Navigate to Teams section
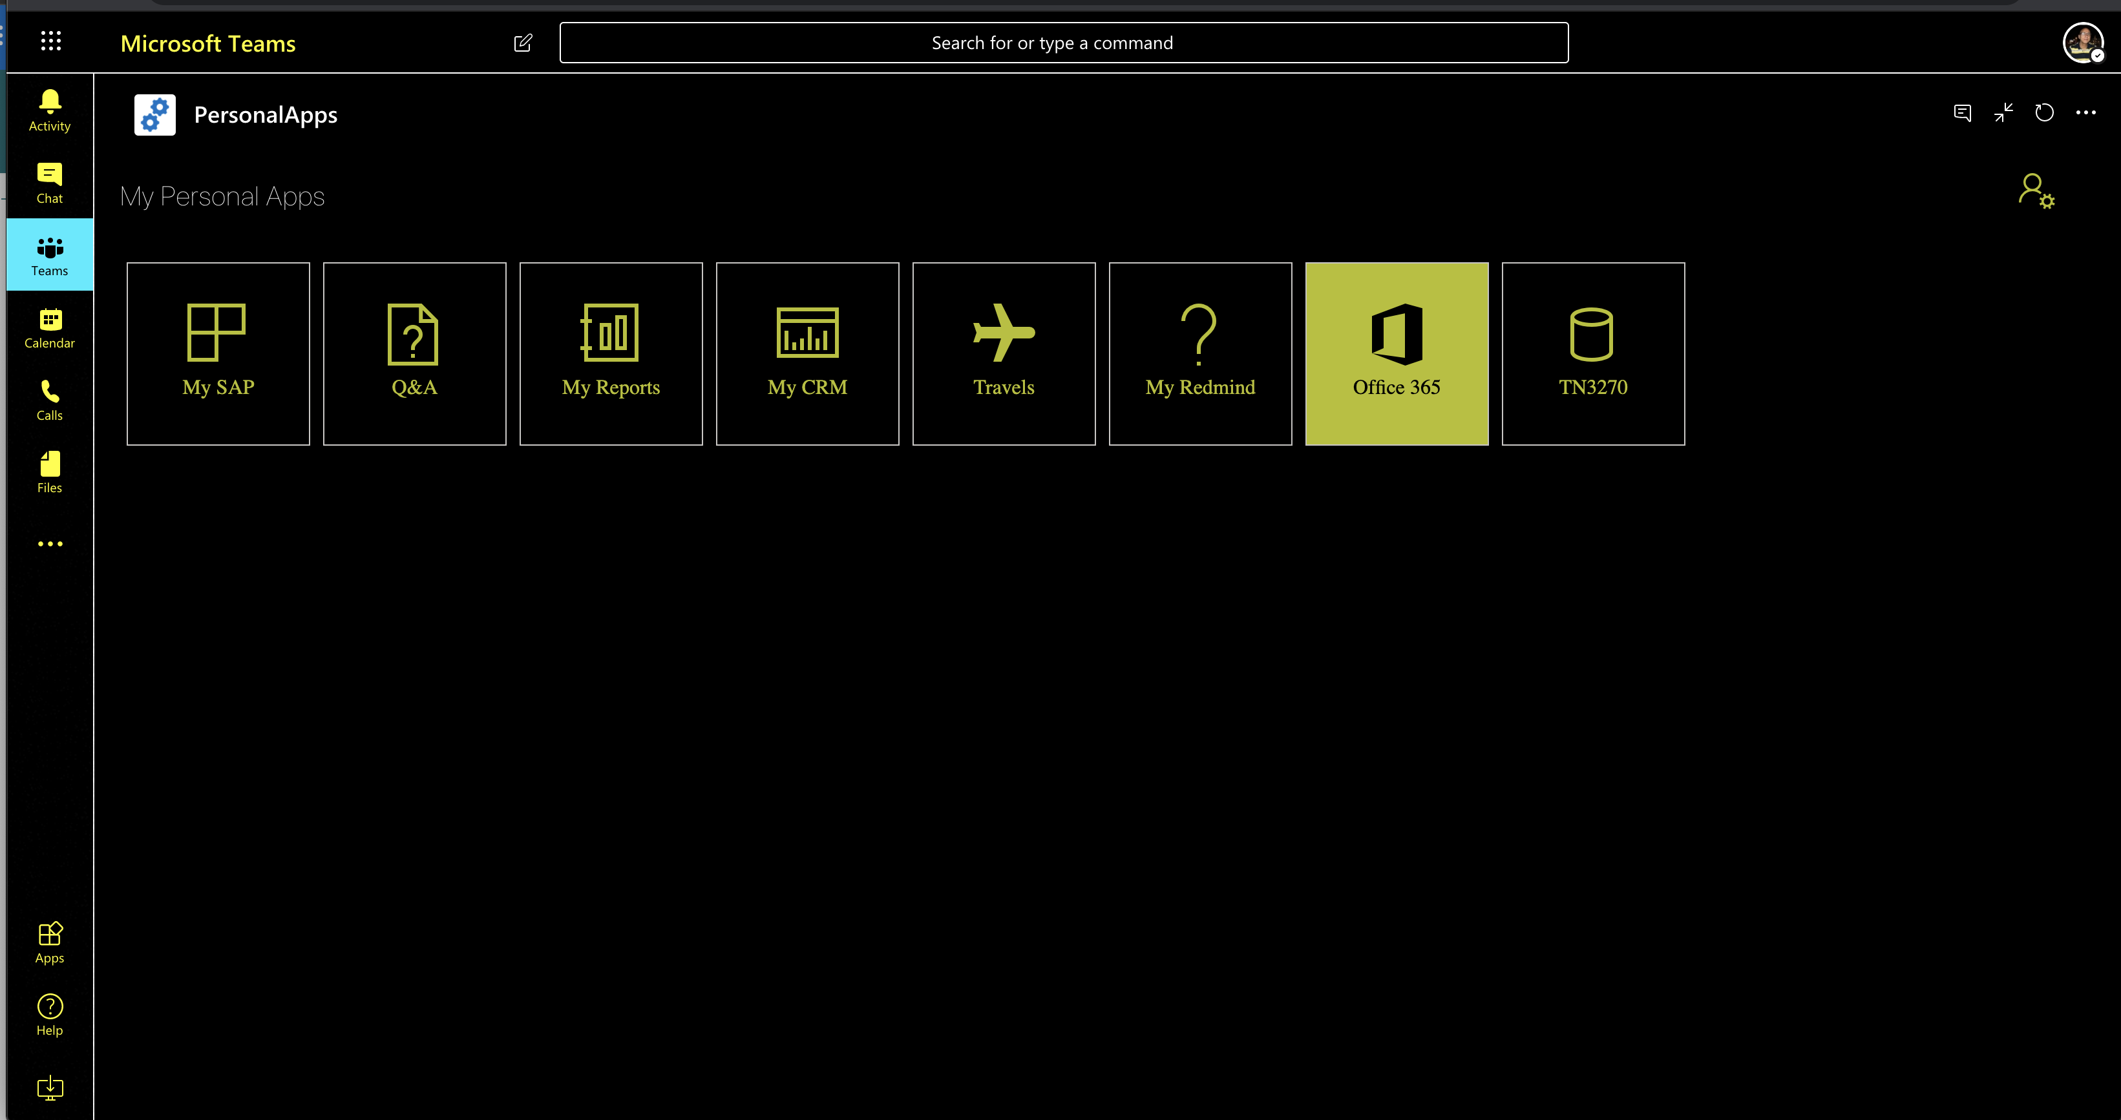Screen dimensions: 2121x1120 click(49, 256)
